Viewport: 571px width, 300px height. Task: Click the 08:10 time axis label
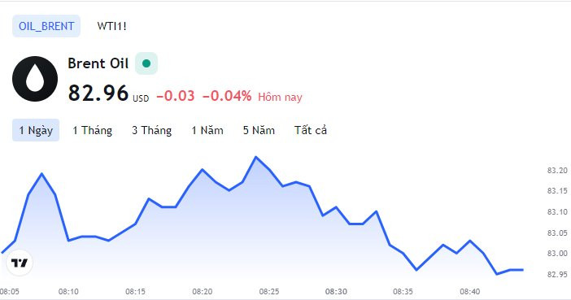[x=68, y=292]
